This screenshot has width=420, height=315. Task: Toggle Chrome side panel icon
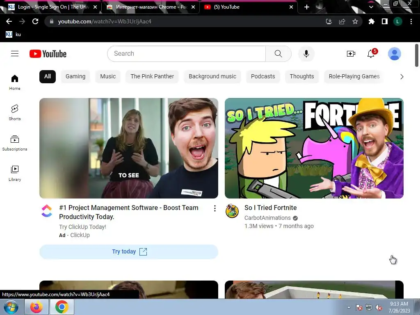[385, 21]
